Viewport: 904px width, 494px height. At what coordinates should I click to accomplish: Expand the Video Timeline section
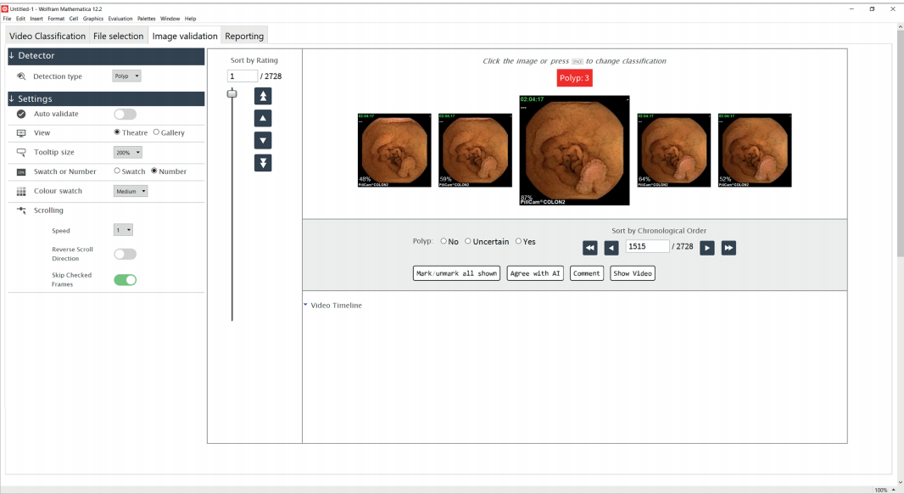[305, 305]
